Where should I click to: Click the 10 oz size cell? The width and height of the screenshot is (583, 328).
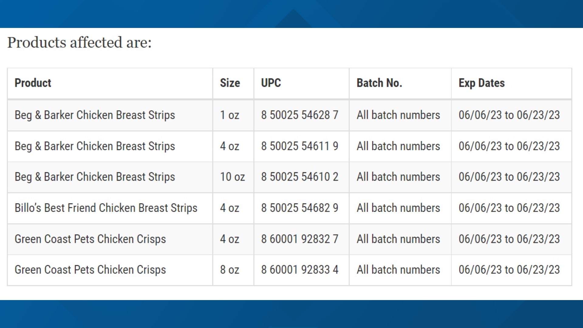coord(232,177)
